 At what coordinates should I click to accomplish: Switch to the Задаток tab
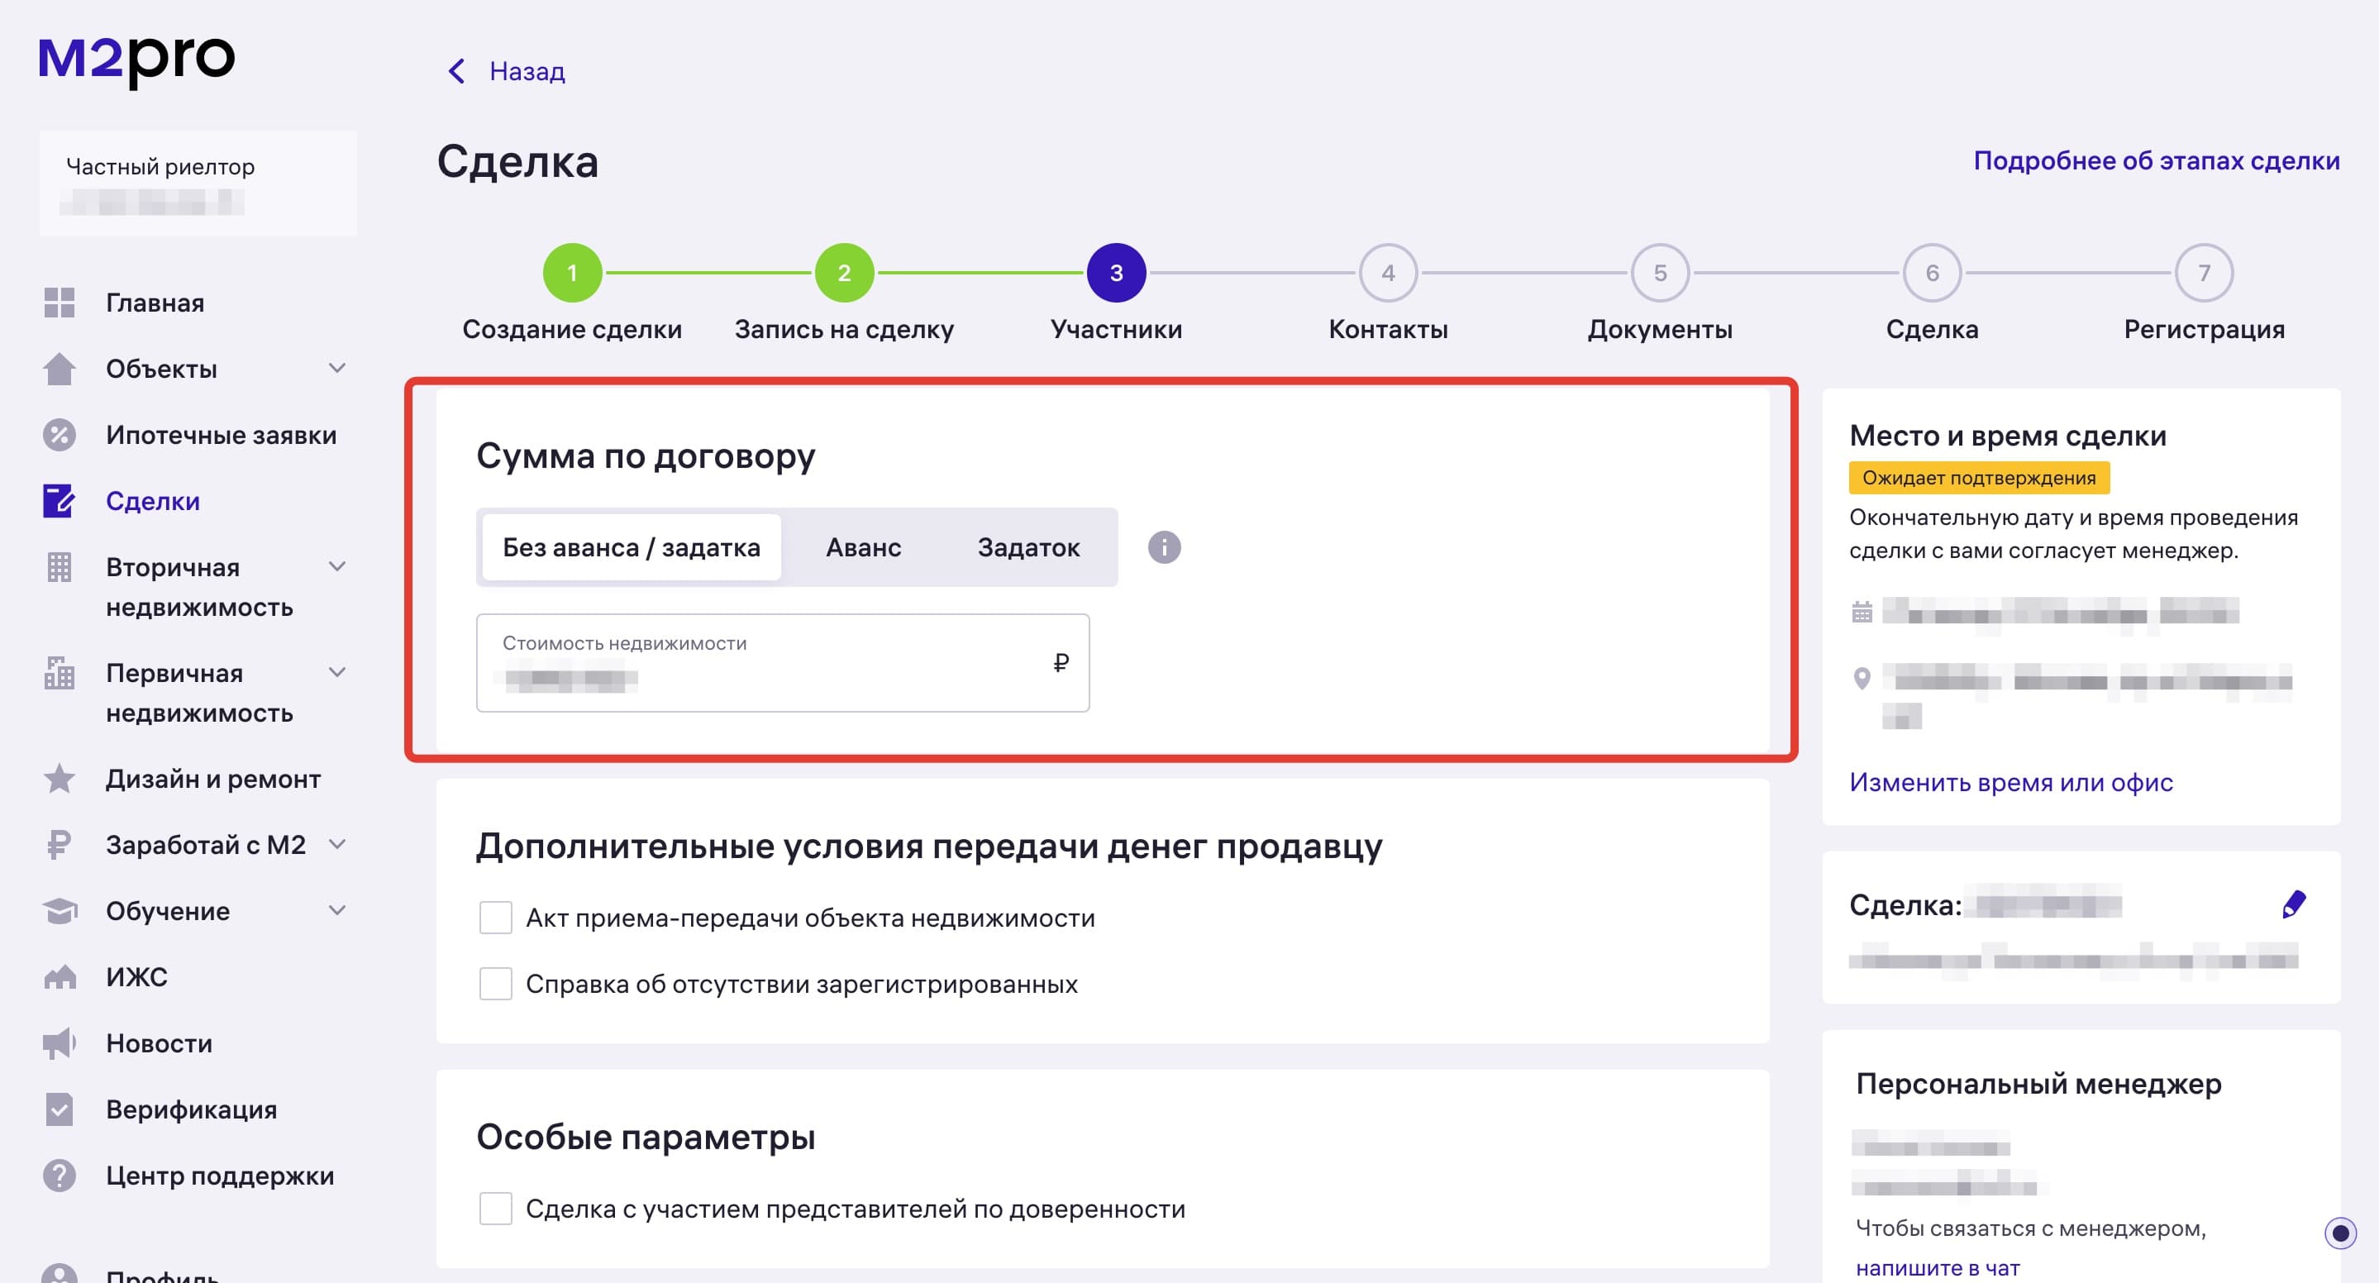point(1029,548)
